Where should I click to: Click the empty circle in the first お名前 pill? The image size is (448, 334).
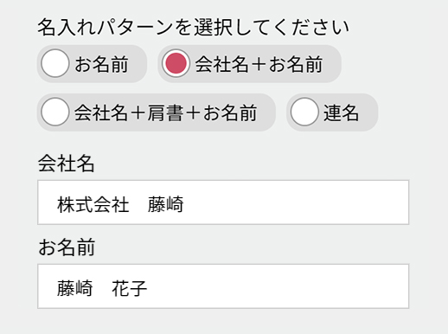(x=55, y=63)
